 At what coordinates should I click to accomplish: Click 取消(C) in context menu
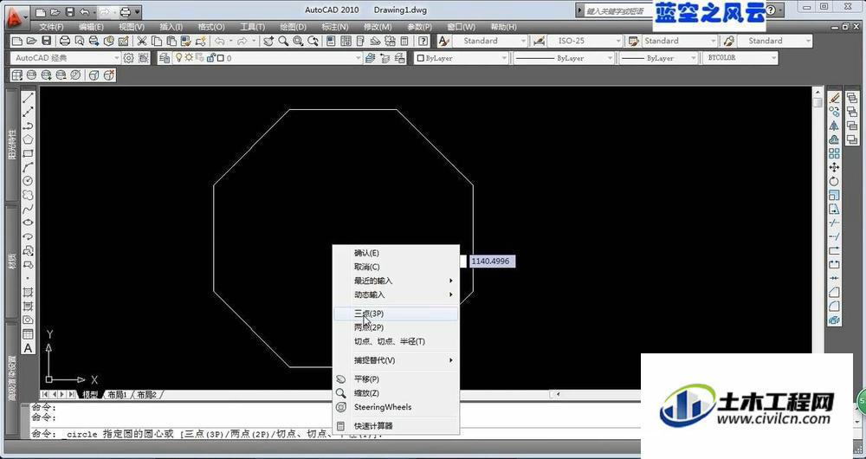pyautogui.click(x=397, y=267)
